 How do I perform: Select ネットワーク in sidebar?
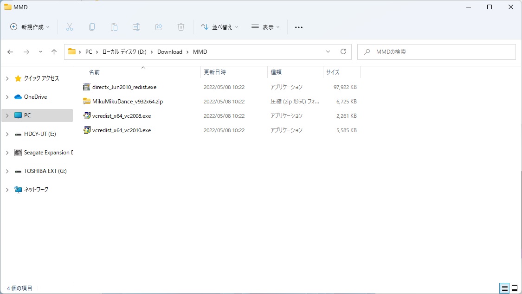click(36, 190)
